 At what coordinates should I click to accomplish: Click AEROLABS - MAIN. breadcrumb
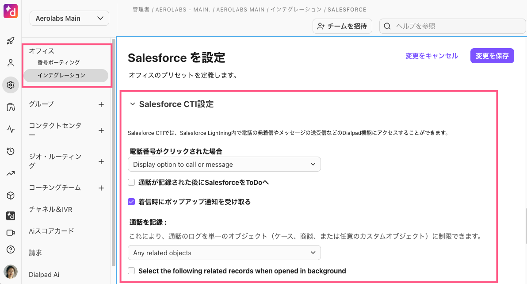coord(183,10)
